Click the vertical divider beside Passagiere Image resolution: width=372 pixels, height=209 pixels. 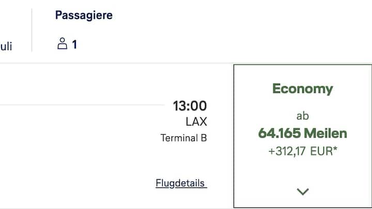(32, 30)
